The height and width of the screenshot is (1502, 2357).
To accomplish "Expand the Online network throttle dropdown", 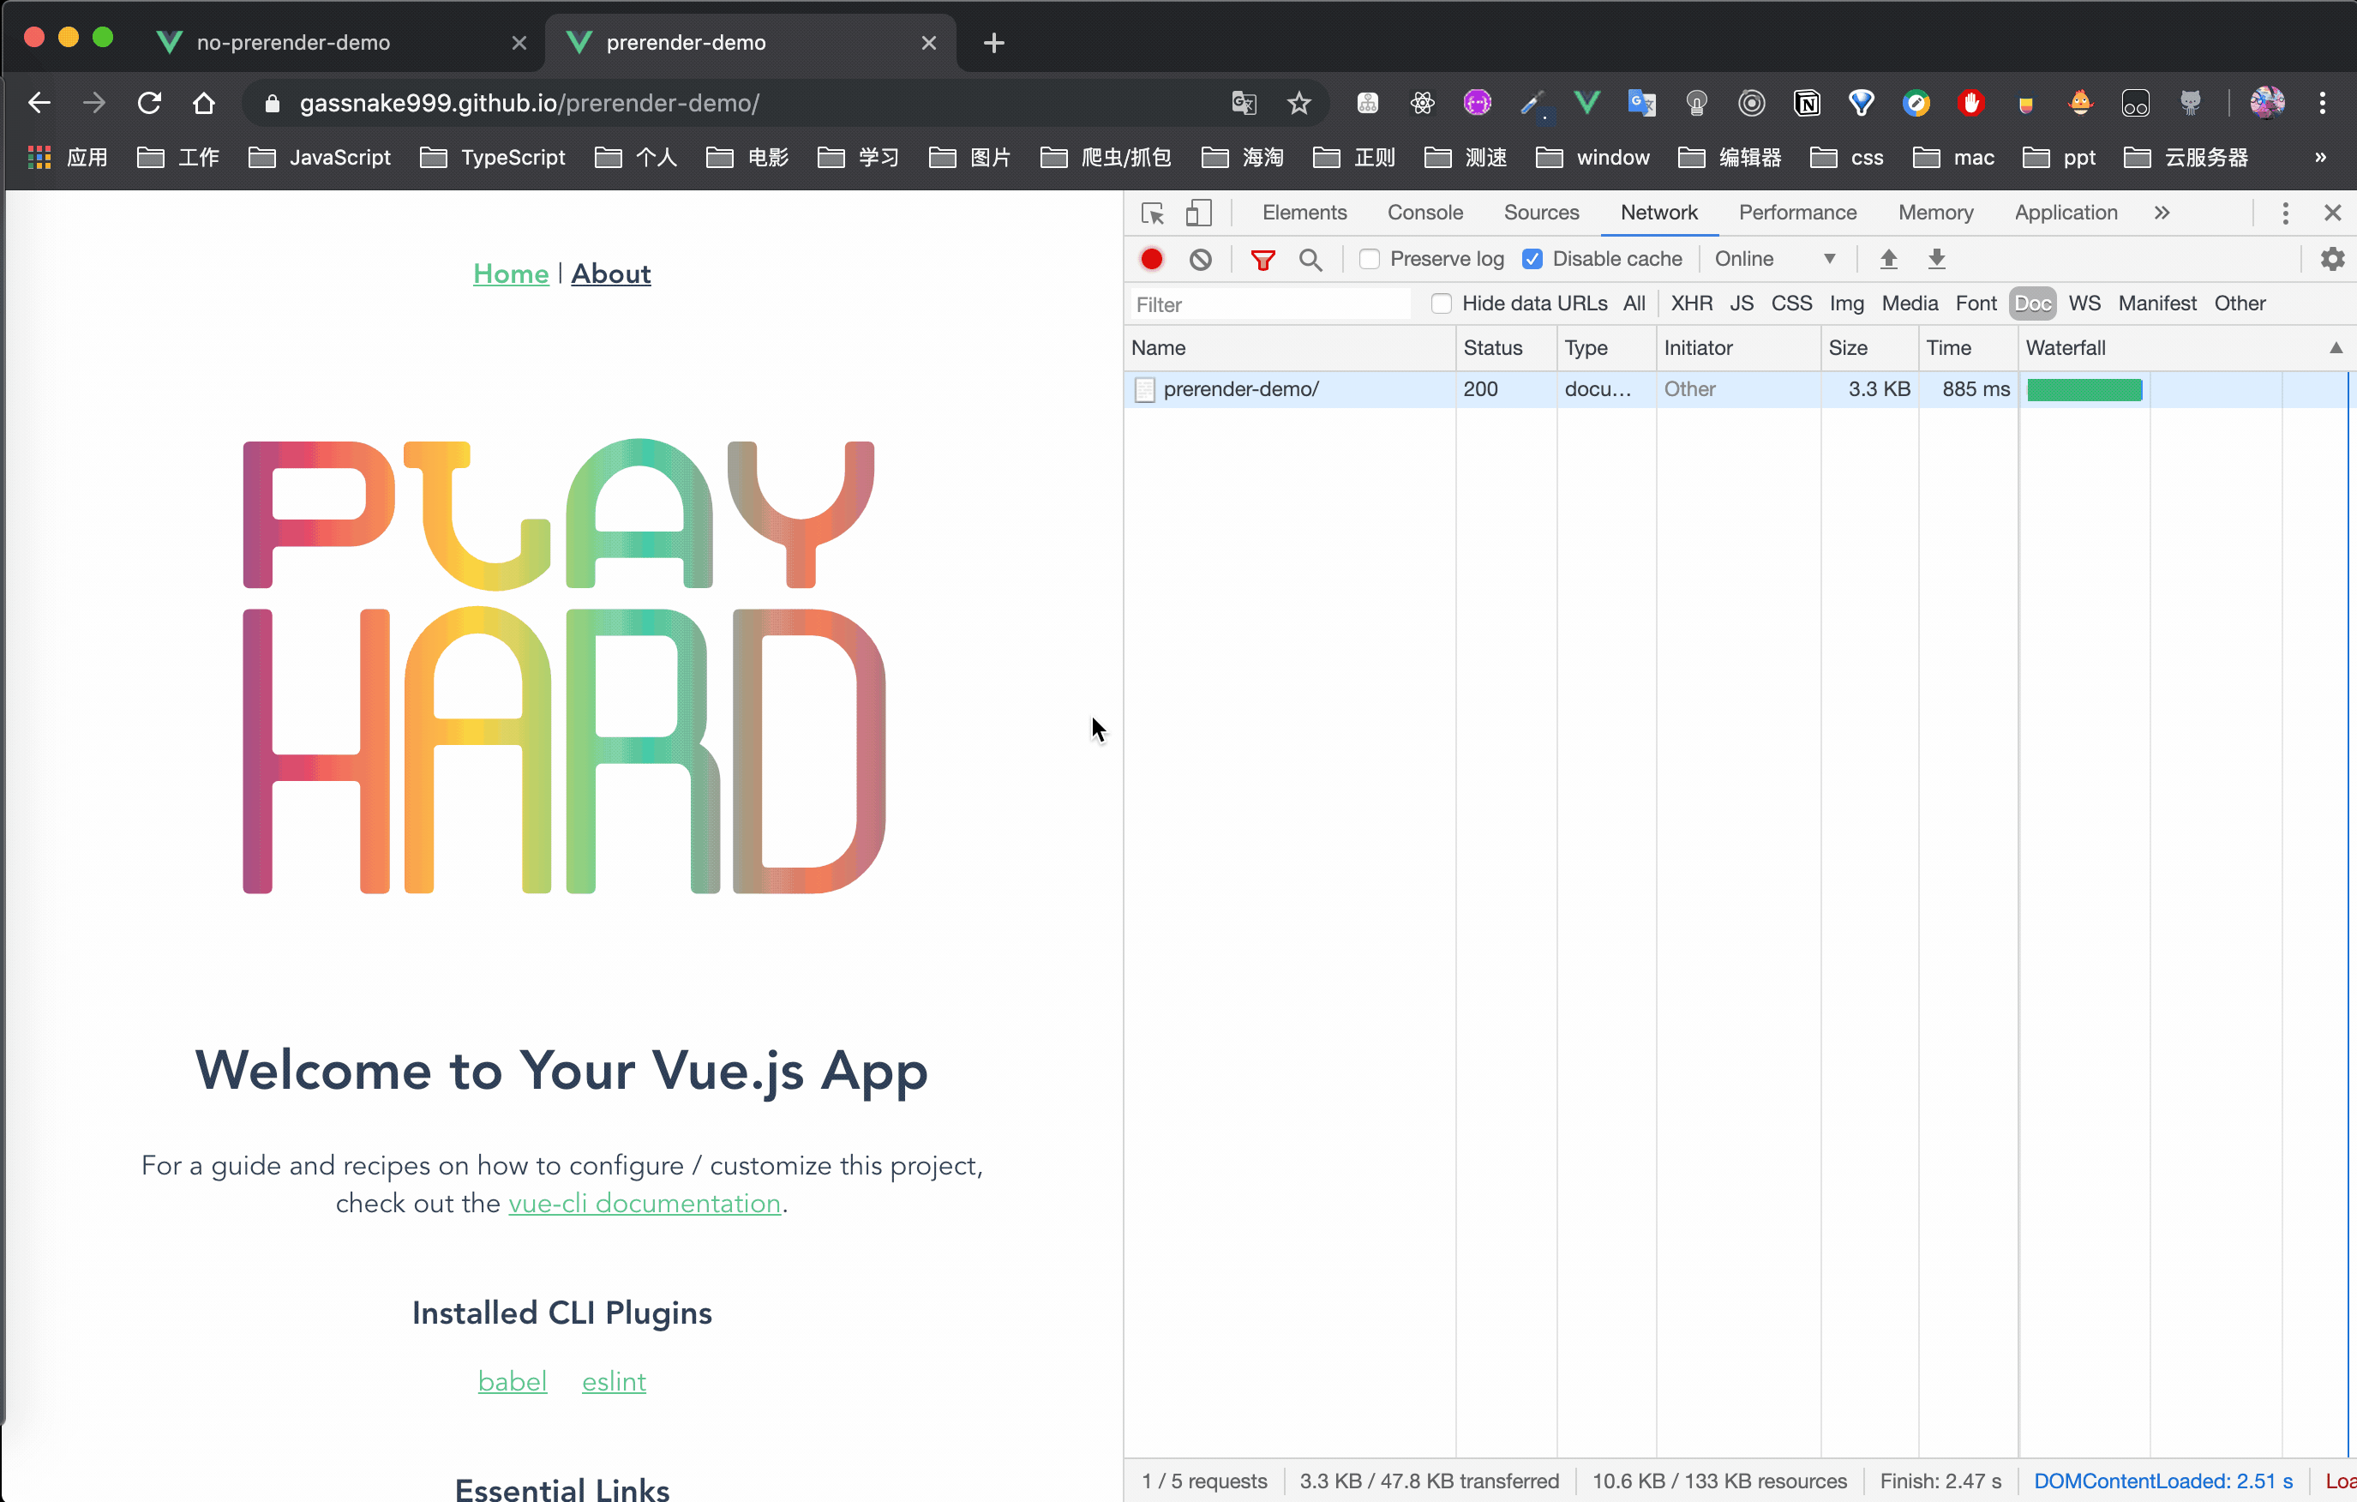I will [x=1777, y=258].
